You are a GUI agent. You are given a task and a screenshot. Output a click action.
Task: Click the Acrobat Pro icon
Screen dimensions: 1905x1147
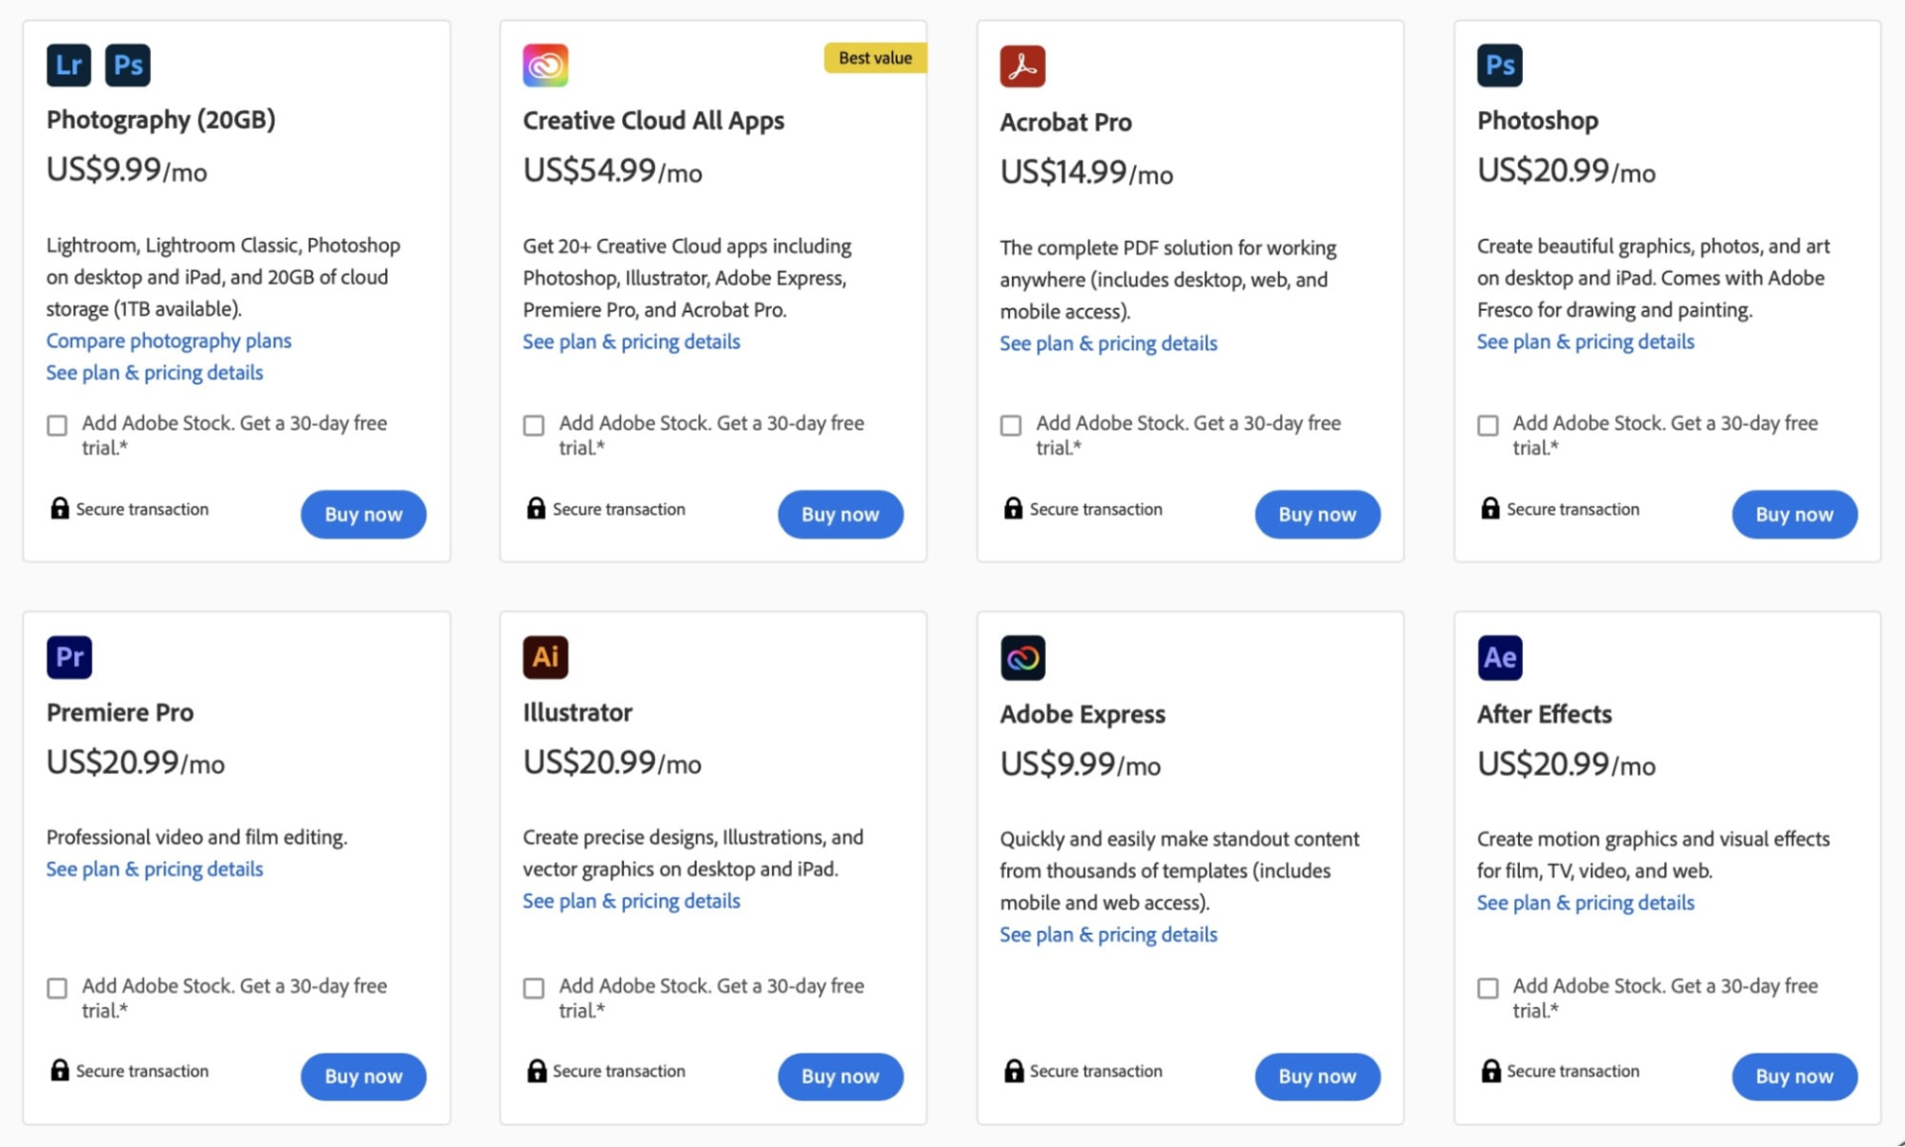[1022, 66]
